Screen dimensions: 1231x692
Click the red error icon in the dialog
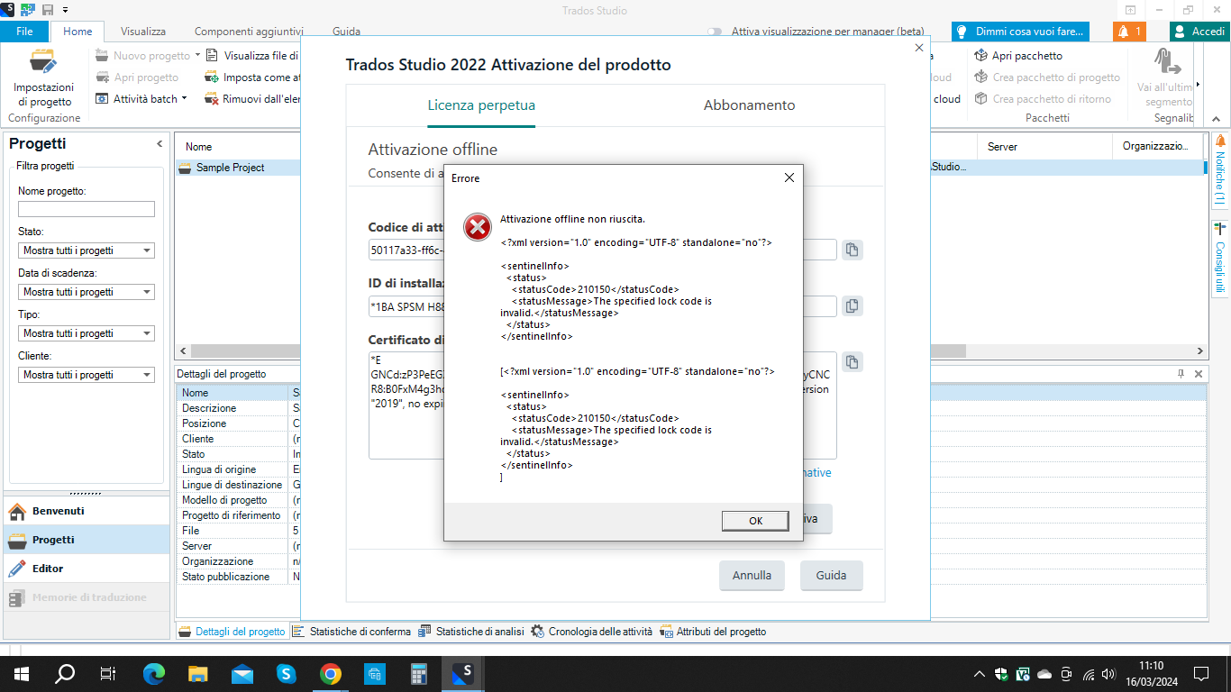pos(478,227)
